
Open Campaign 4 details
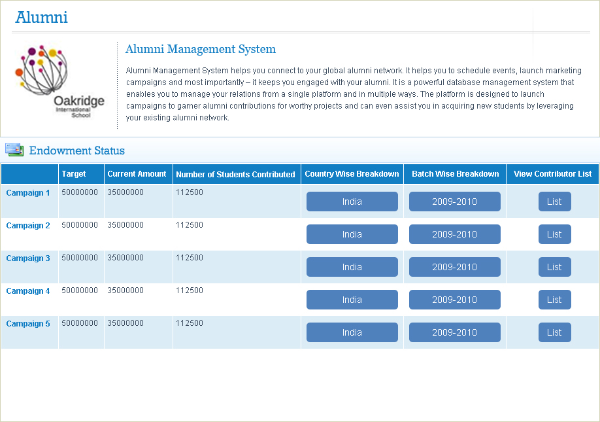pyautogui.click(x=28, y=291)
